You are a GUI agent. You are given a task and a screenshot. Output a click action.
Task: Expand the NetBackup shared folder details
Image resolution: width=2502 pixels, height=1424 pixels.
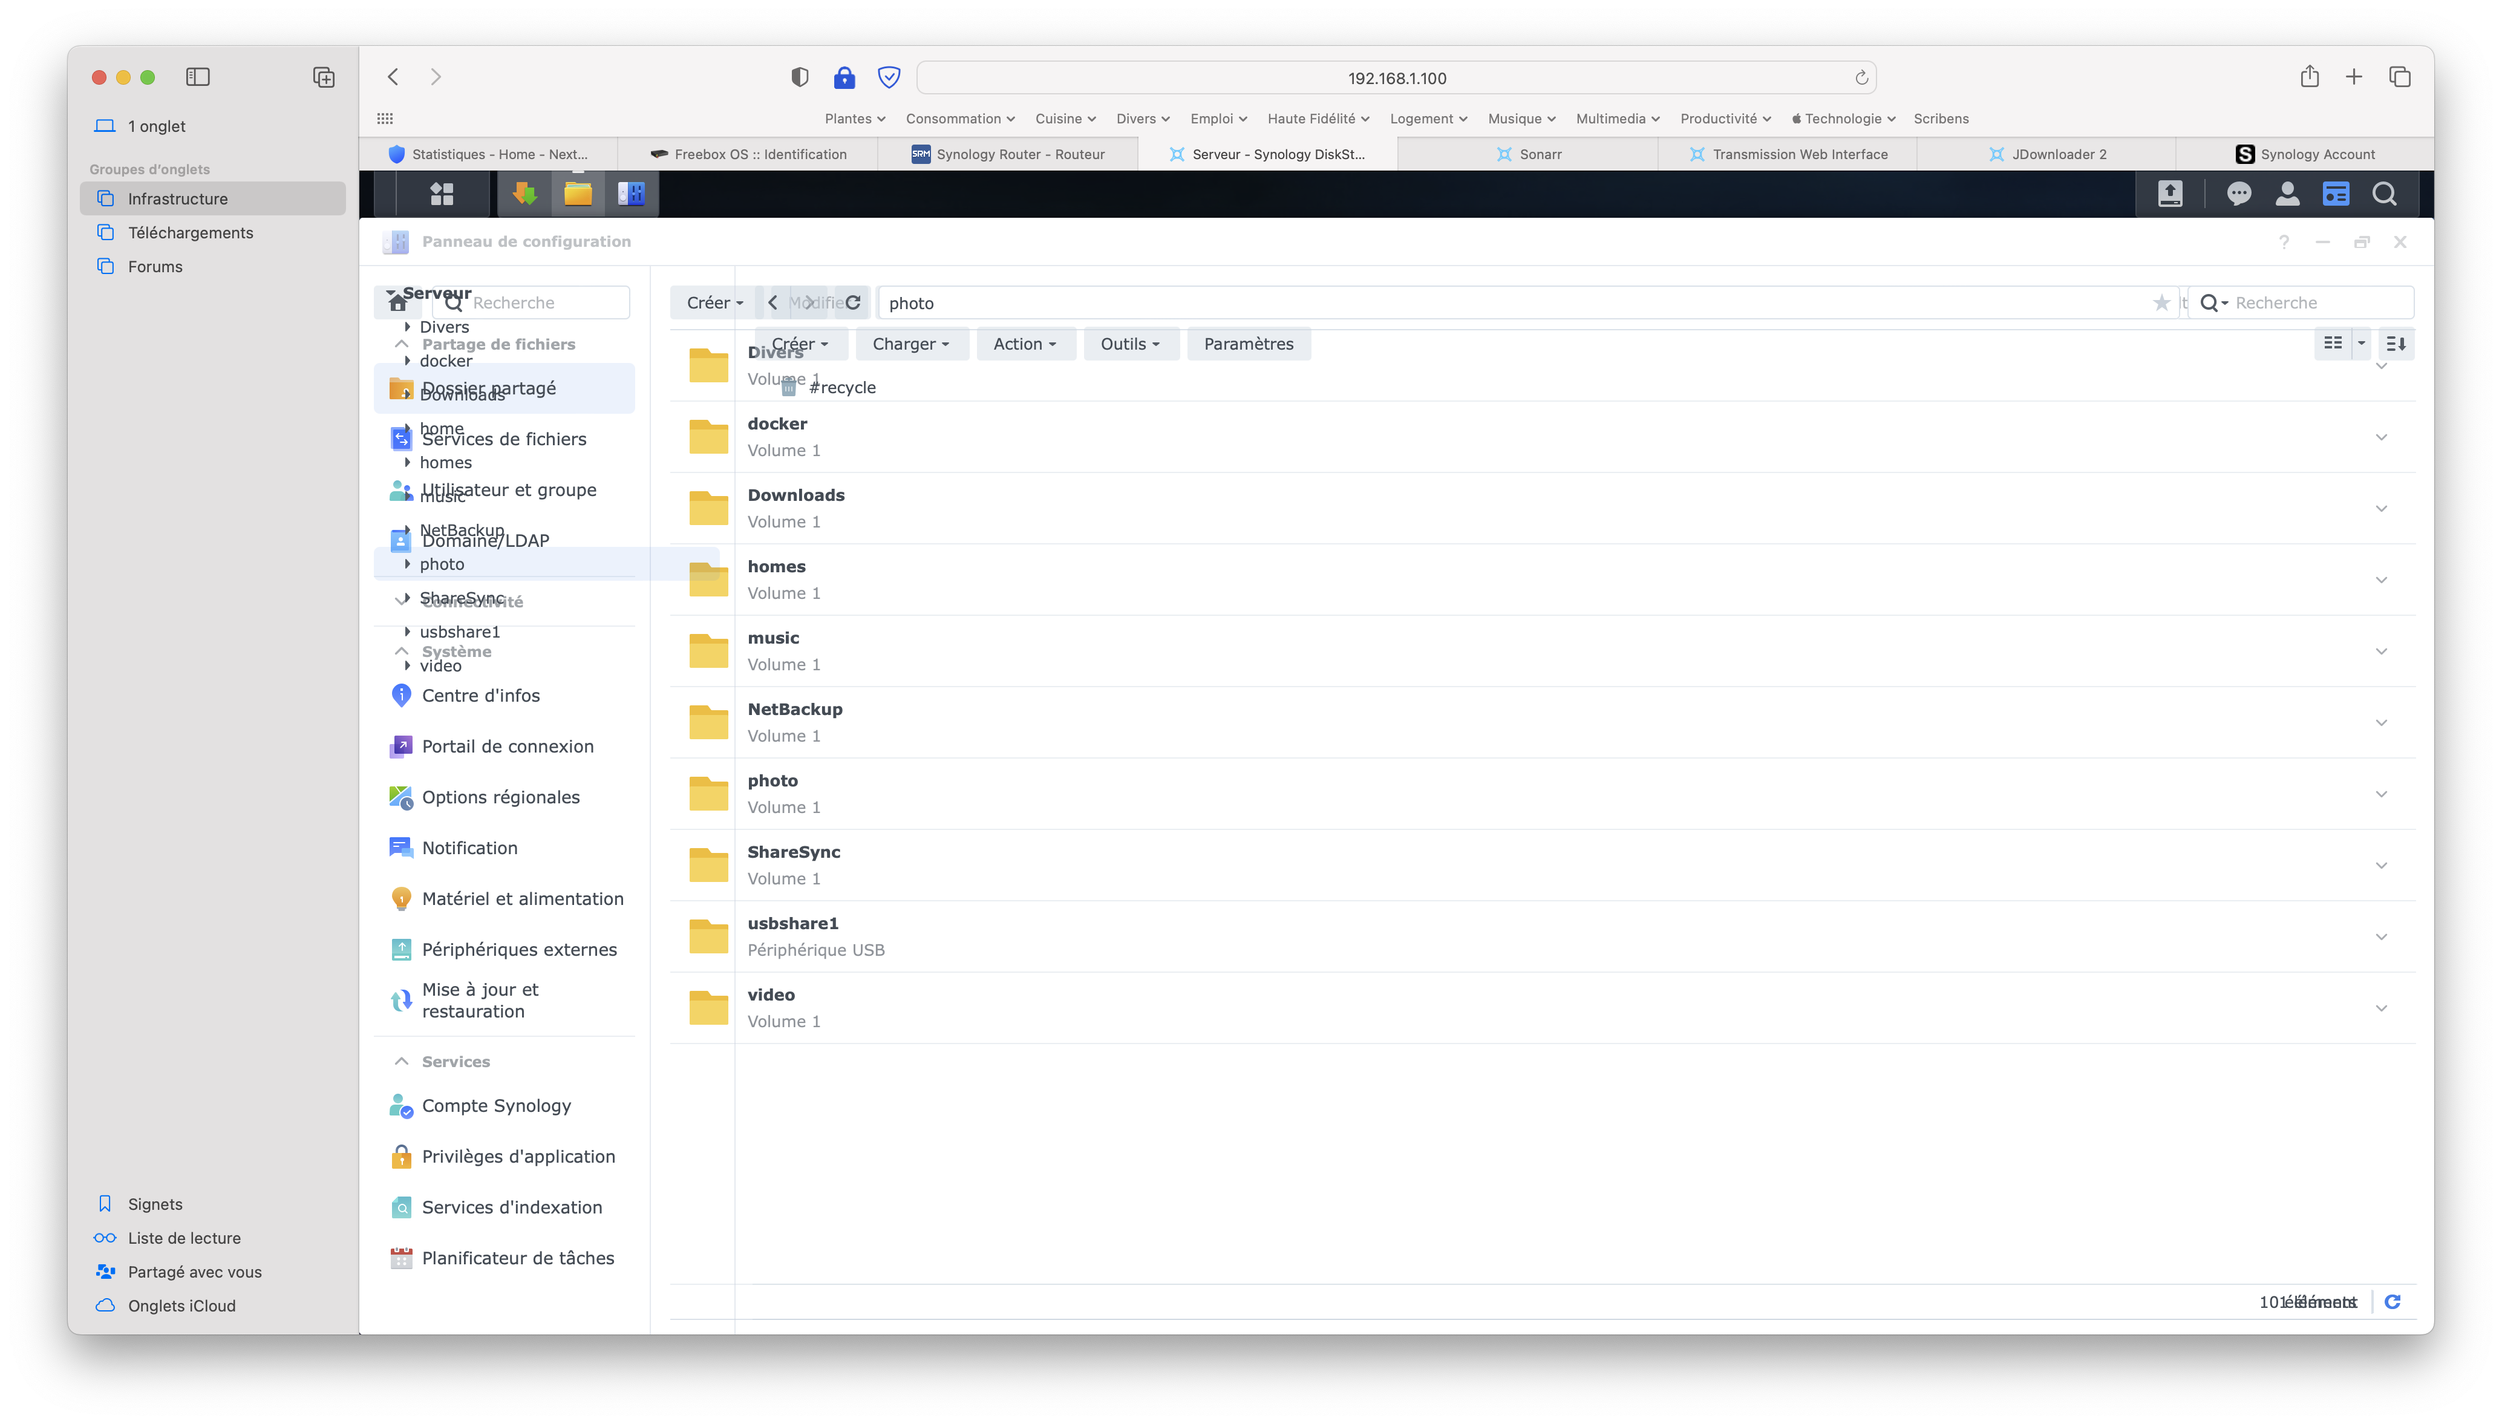2381,723
